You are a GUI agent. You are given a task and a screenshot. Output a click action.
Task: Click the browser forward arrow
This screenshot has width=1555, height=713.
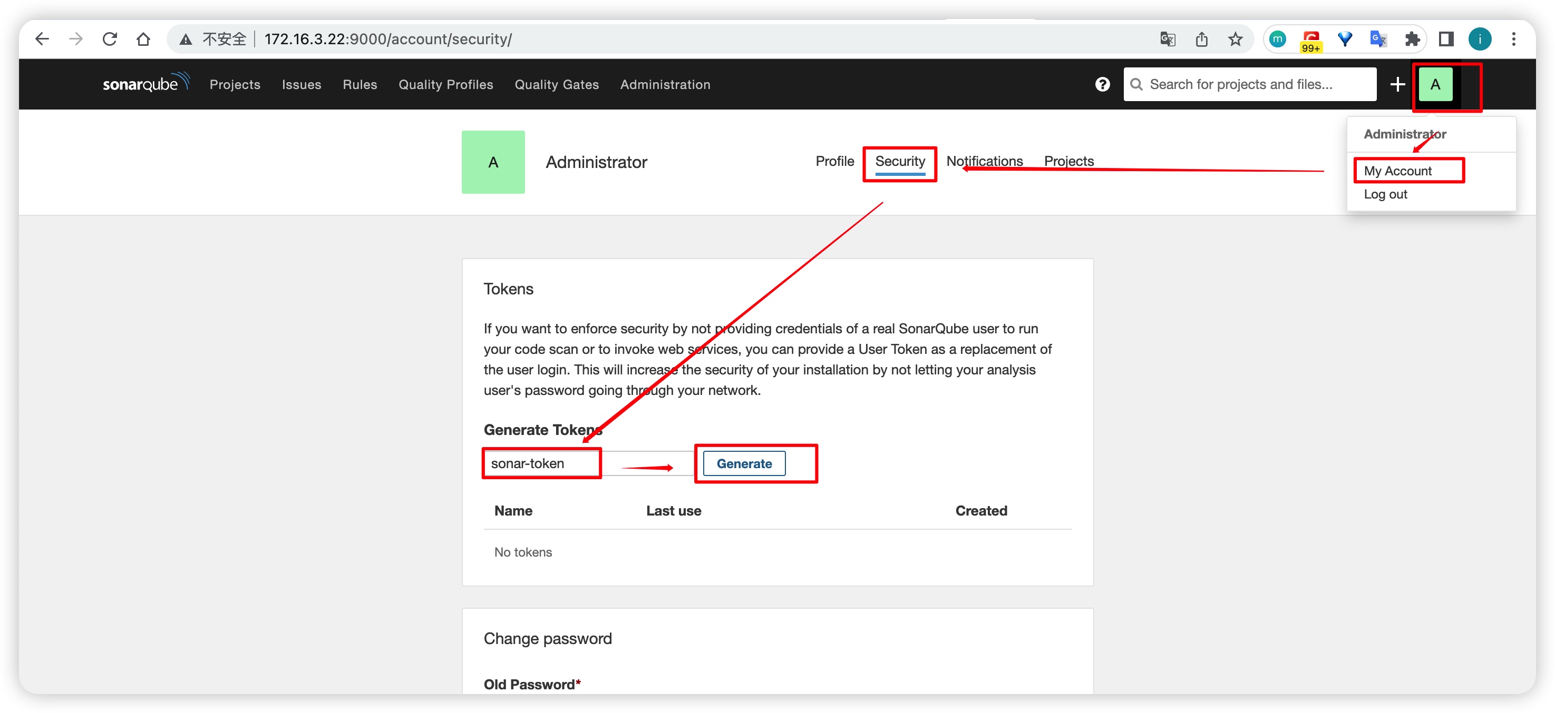(x=76, y=39)
